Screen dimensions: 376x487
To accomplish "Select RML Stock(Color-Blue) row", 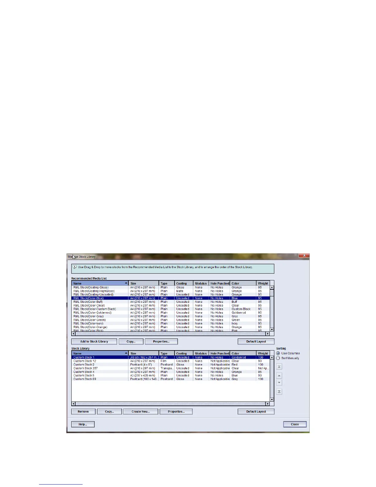I will point(171,298).
